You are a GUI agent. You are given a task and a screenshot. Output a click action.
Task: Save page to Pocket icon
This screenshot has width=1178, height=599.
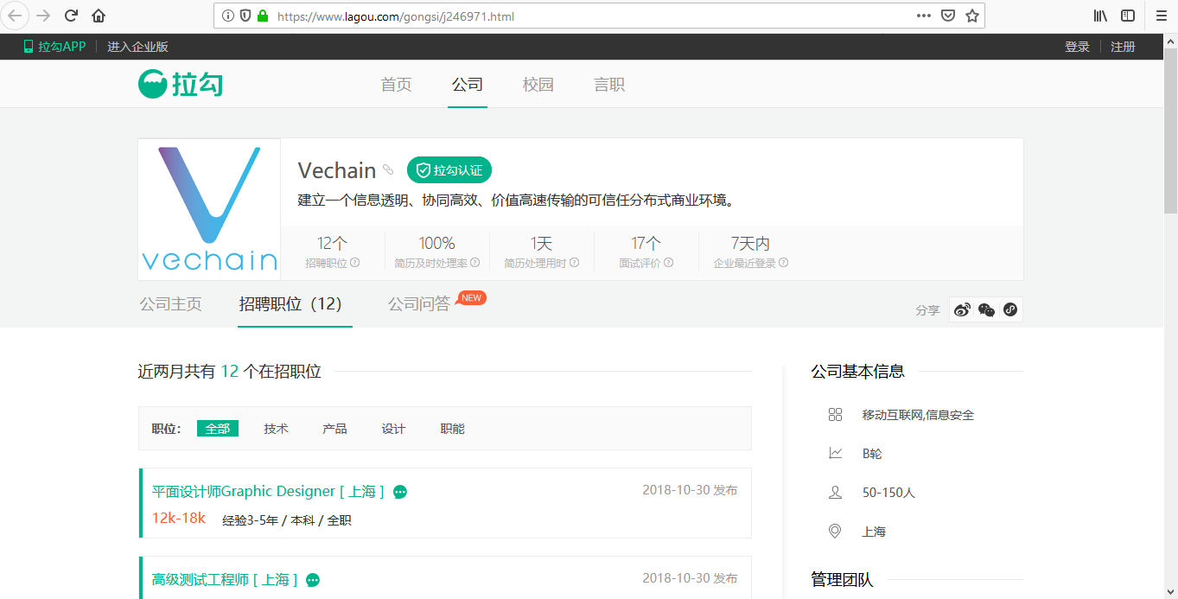pyautogui.click(x=948, y=16)
